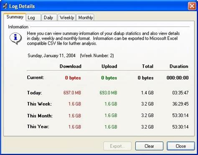Image resolution: width=198 pixels, height=155 pixels.
Task: Click the red '0 bytes' current download value
Action: [73, 78]
